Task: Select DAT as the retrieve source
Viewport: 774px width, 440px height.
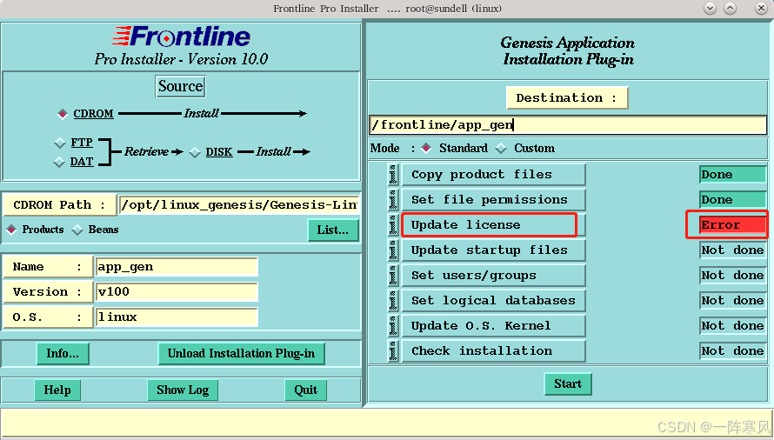Action: (x=59, y=162)
